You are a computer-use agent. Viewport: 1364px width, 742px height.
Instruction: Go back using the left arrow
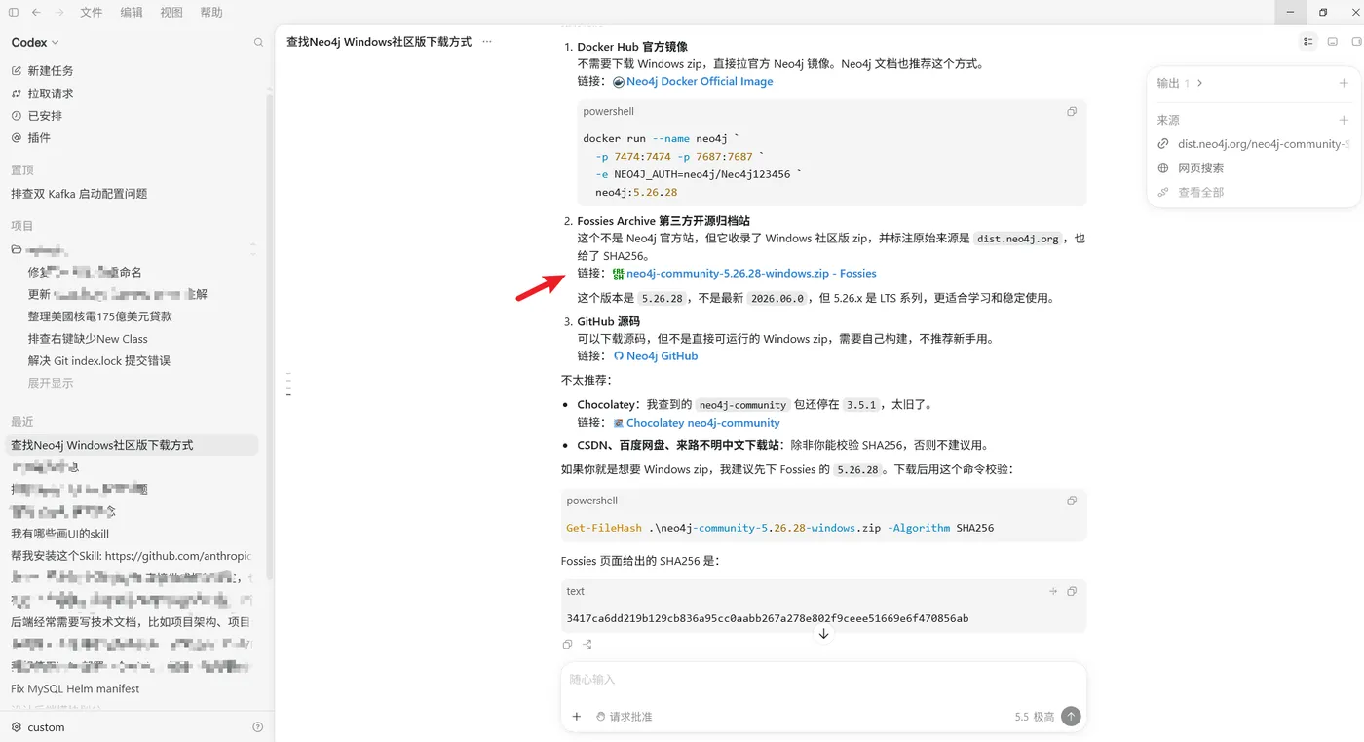click(36, 13)
